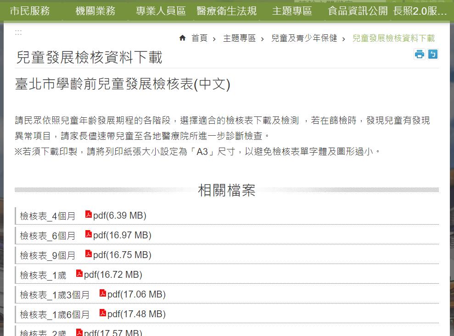Screen dimensions: 454x336
Task: Click the page title 兒童發展檢核資料下載
Action: [x=89, y=57]
